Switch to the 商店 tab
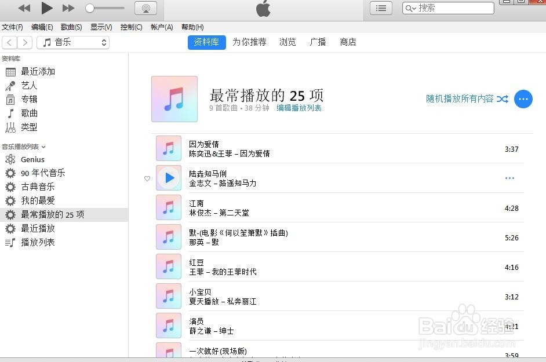The image size is (546, 362). click(x=348, y=42)
